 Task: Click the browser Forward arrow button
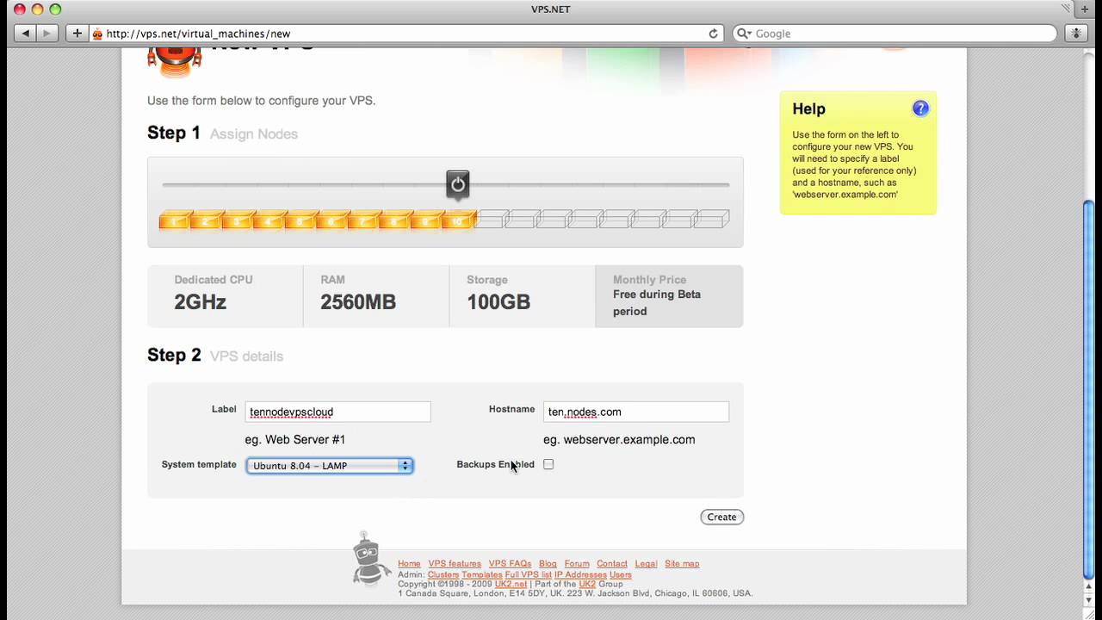[47, 34]
